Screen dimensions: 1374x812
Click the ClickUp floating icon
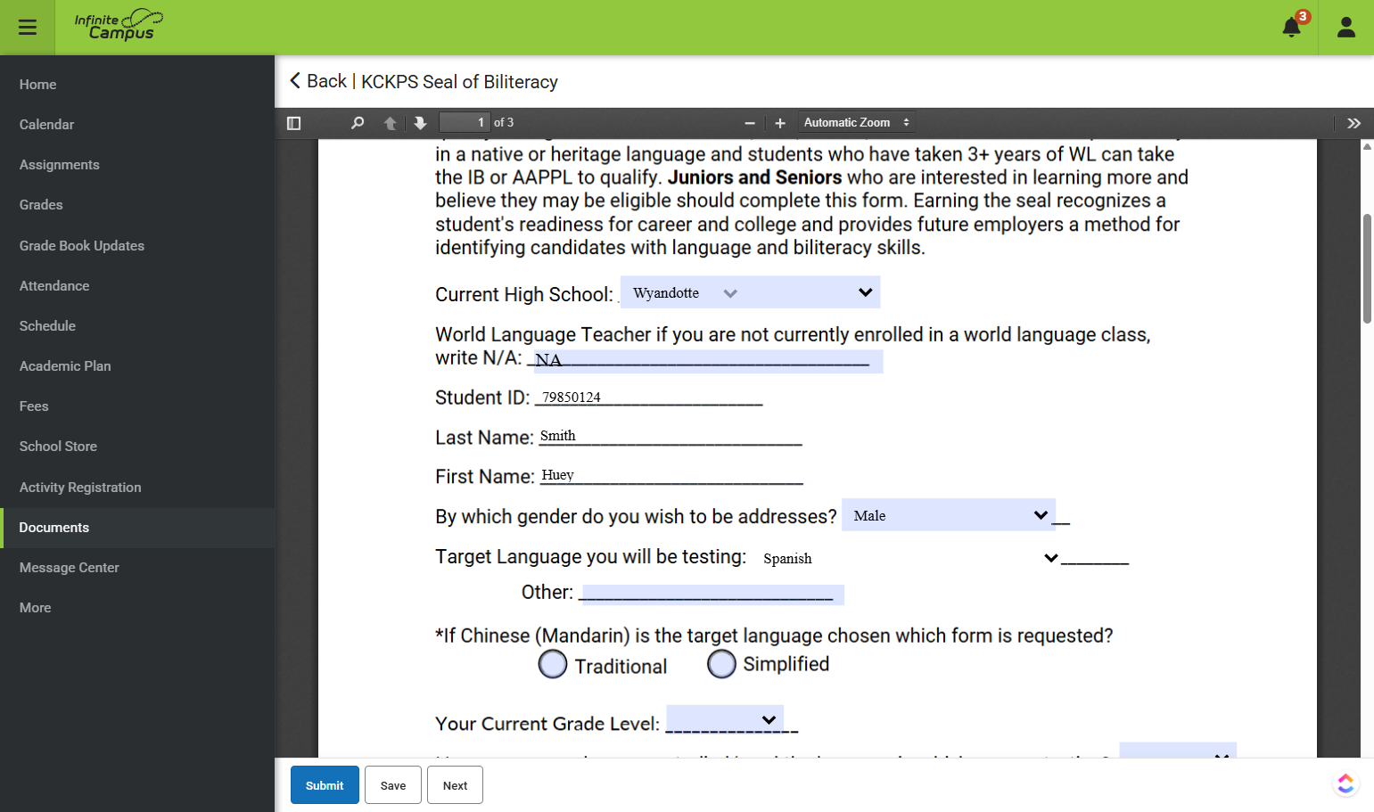click(1345, 783)
